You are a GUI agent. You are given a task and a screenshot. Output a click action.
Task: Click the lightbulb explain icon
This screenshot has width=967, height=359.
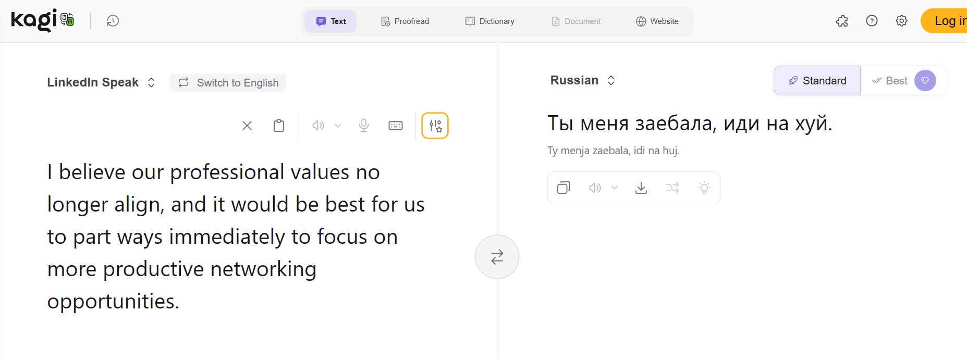[704, 188]
